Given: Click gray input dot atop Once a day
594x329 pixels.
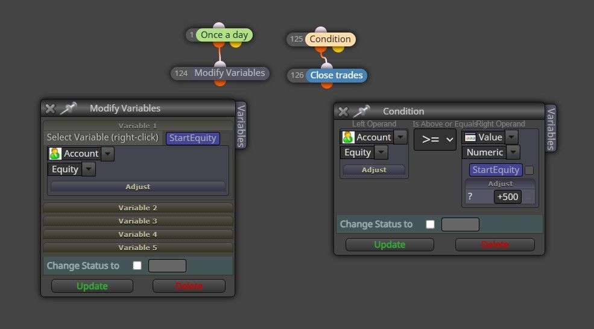Looking at the screenshot, I should (x=219, y=26).
